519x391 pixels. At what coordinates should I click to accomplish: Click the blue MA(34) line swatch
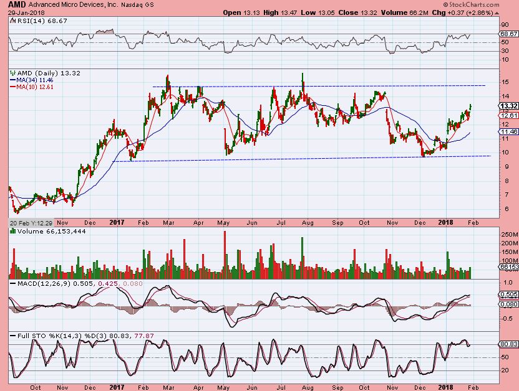pos(13,80)
